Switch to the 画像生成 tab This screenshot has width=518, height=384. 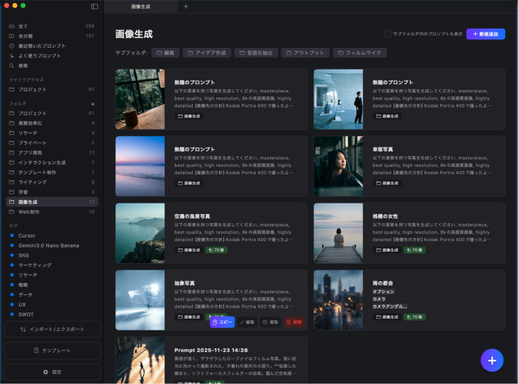coord(141,7)
